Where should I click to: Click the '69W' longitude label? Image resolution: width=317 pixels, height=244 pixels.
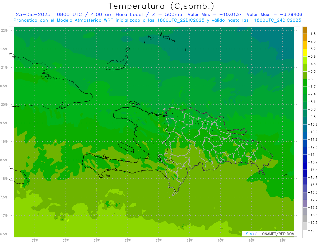tap(251, 241)
